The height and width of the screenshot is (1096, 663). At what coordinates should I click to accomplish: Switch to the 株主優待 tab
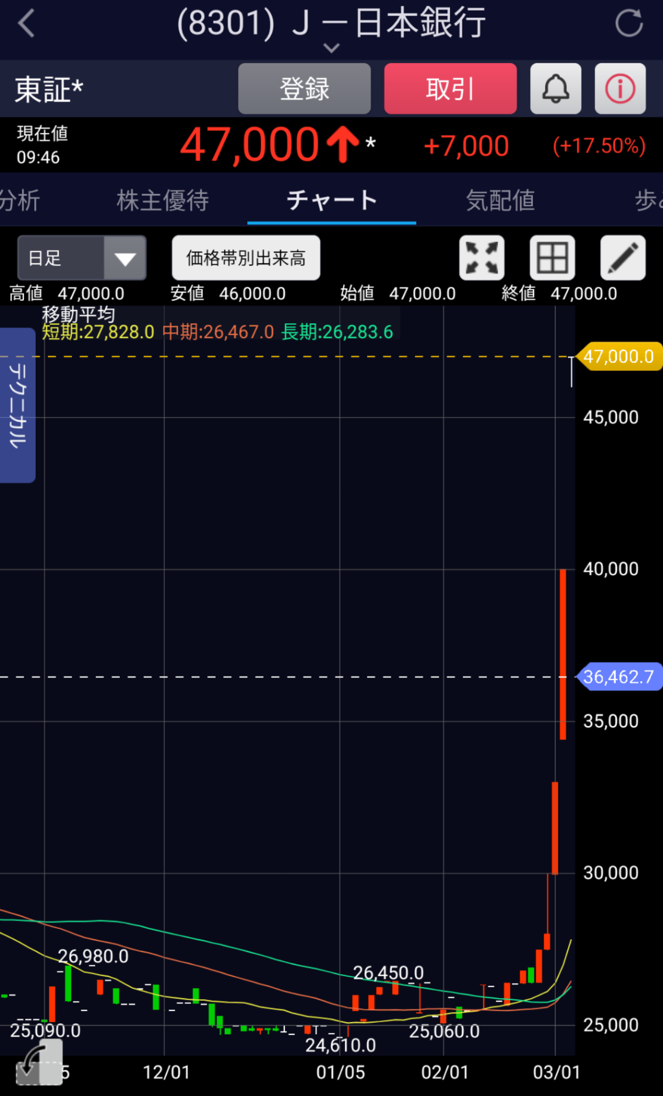click(163, 201)
